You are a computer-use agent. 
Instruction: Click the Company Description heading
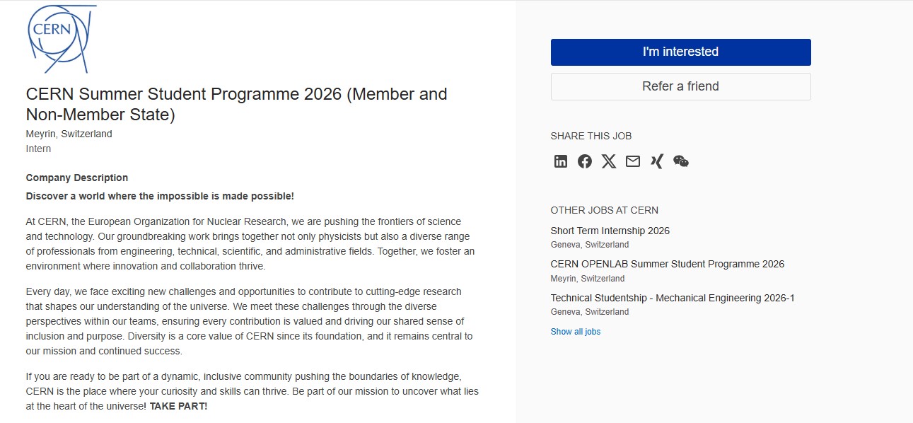pos(77,178)
